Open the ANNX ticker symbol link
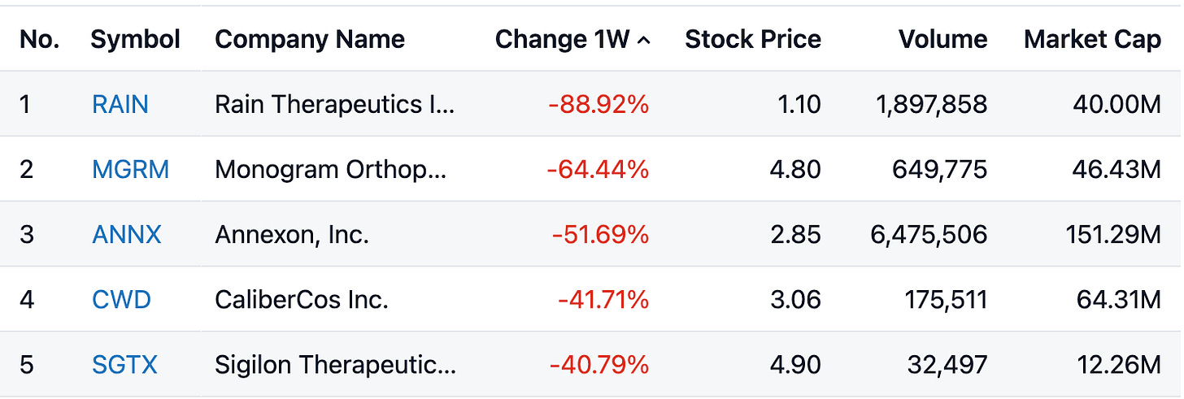The height and width of the screenshot is (399, 1184). (x=127, y=235)
